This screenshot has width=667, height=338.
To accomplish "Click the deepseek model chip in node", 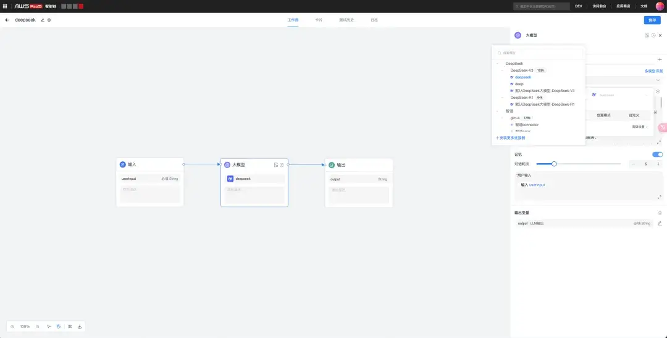I will pos(254,179).
